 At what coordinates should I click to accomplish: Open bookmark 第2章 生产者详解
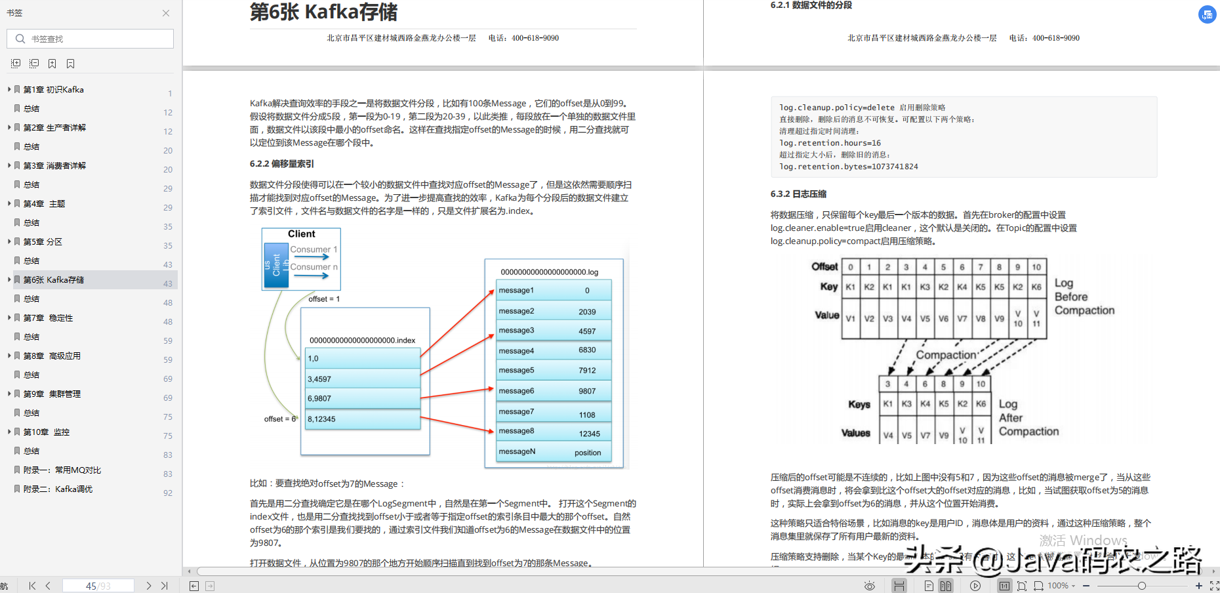(x=54, y=127)
